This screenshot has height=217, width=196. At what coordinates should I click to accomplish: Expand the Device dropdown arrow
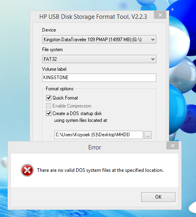click(153, 40)
